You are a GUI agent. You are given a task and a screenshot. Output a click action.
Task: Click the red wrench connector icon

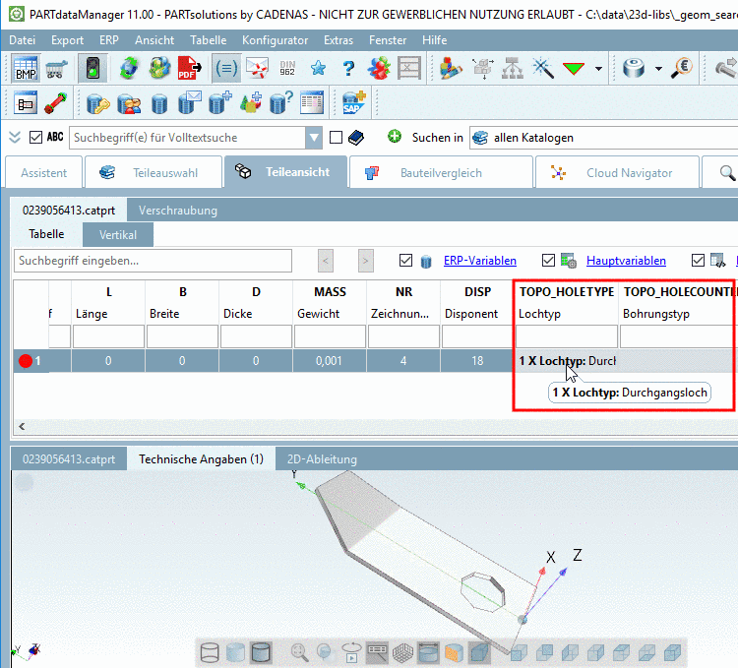point(55,103)
